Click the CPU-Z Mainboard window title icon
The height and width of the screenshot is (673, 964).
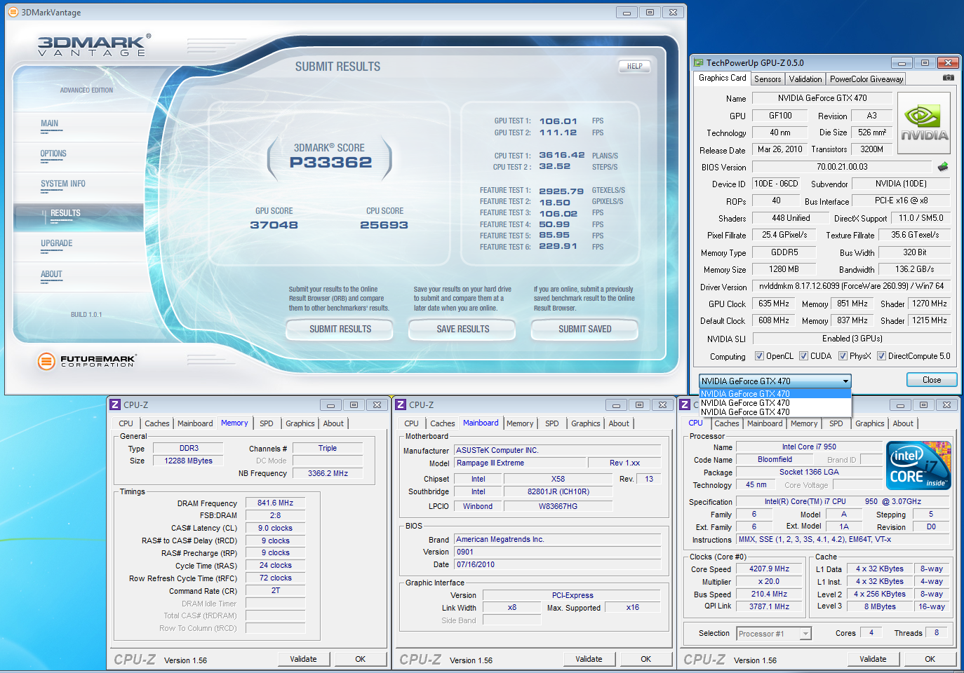click(x=401, y=405)
